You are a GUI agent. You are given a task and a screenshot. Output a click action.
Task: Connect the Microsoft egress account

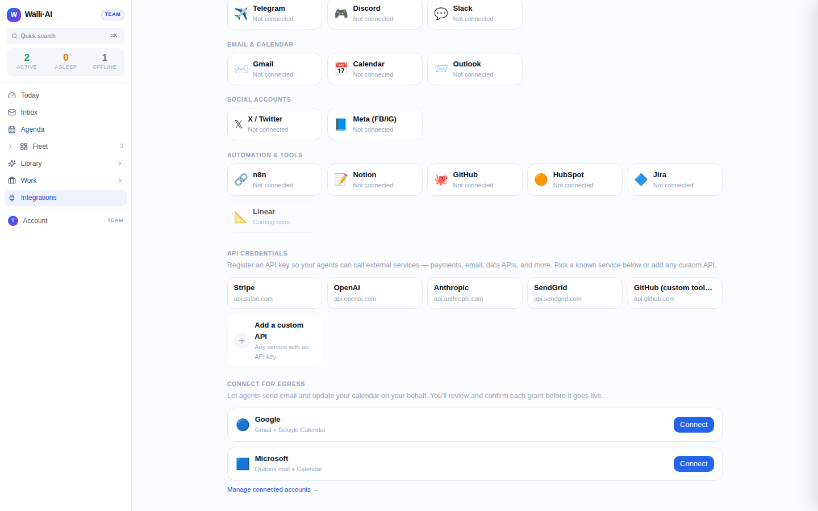tap(694, 464)
